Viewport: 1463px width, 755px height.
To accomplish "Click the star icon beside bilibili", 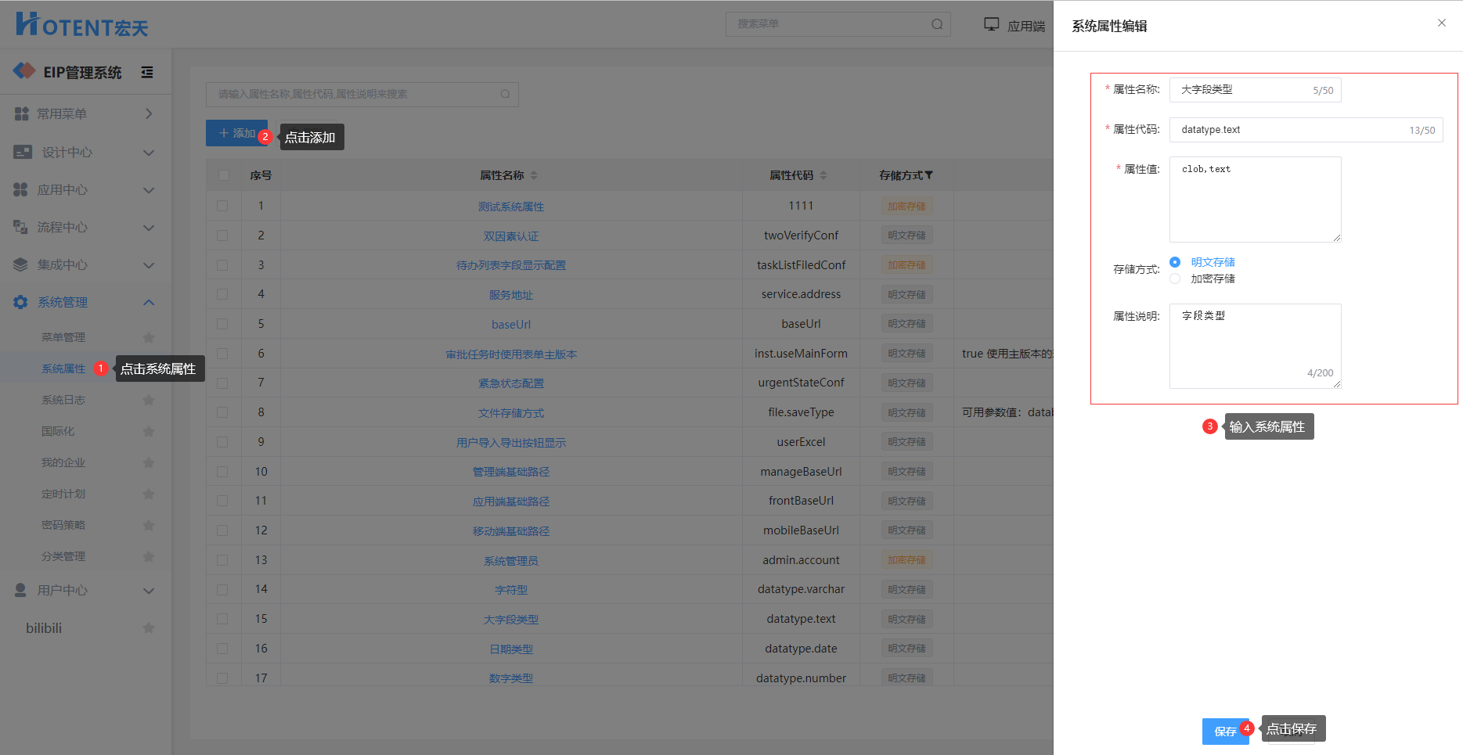I will (149, 628).
